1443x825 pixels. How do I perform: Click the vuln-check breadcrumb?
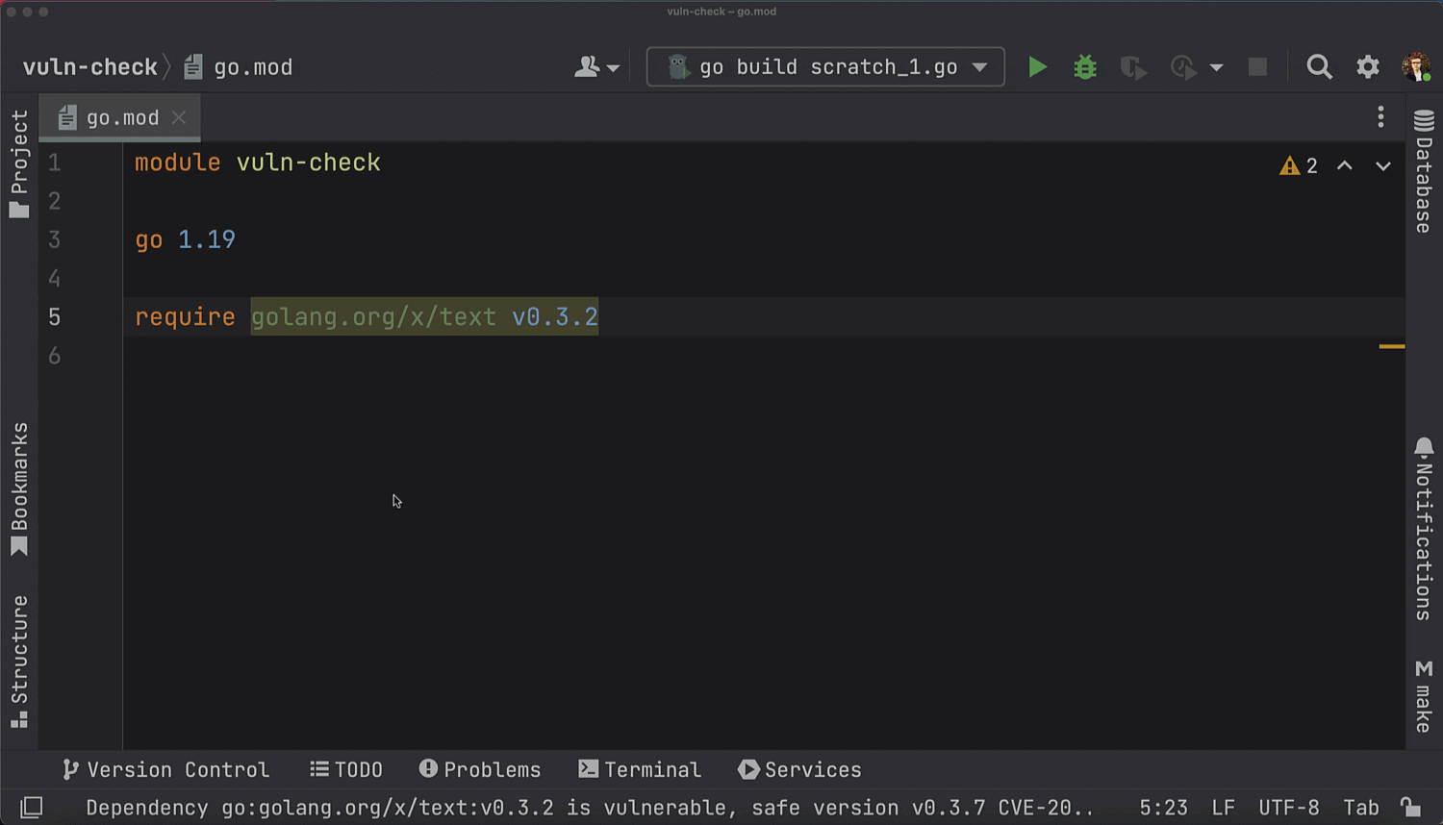click(89, 67)
